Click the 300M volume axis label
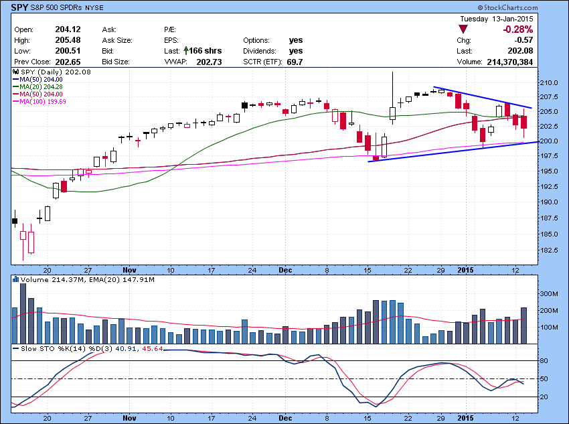 pyautogui.click(x=549, y=293)
